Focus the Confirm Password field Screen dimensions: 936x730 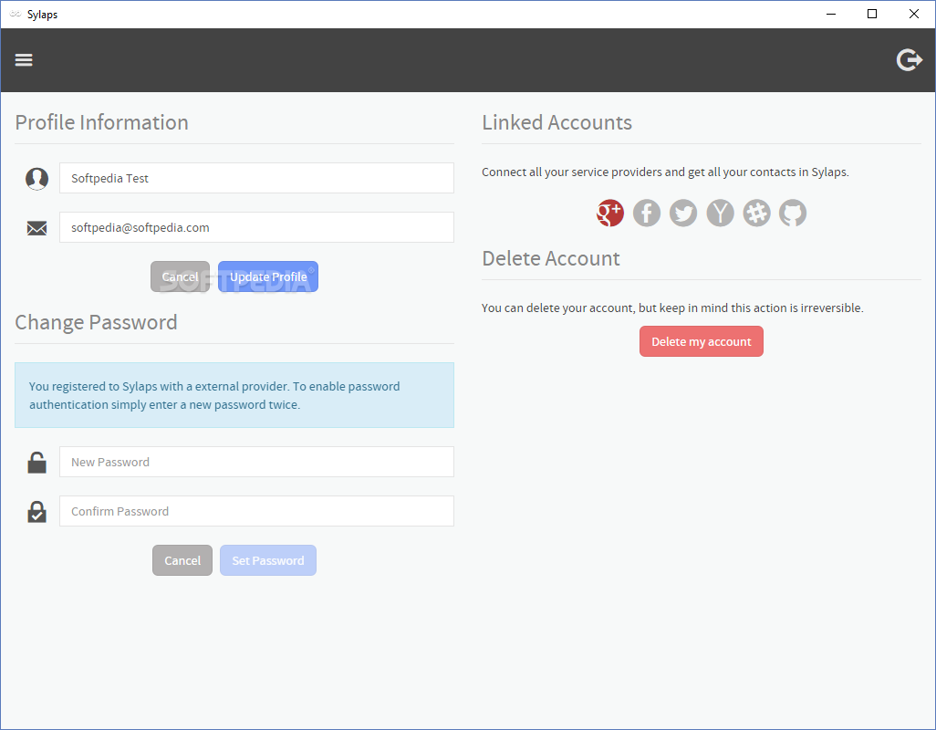coord(256,512)
